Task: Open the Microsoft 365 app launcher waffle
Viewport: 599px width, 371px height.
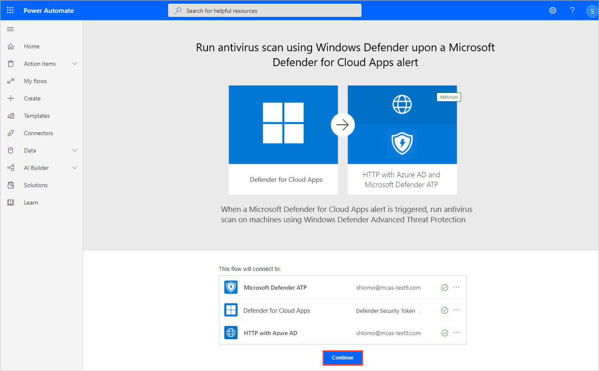Action: pos(10,10)
